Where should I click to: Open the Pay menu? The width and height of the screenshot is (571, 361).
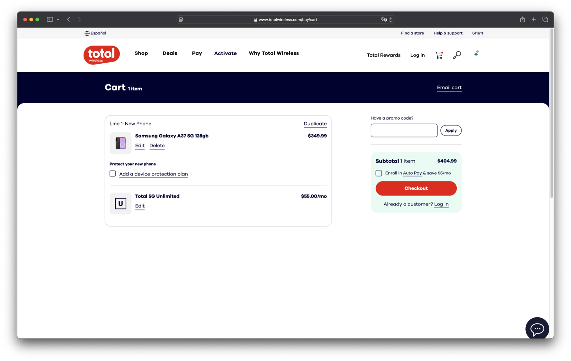pos(197,53)
